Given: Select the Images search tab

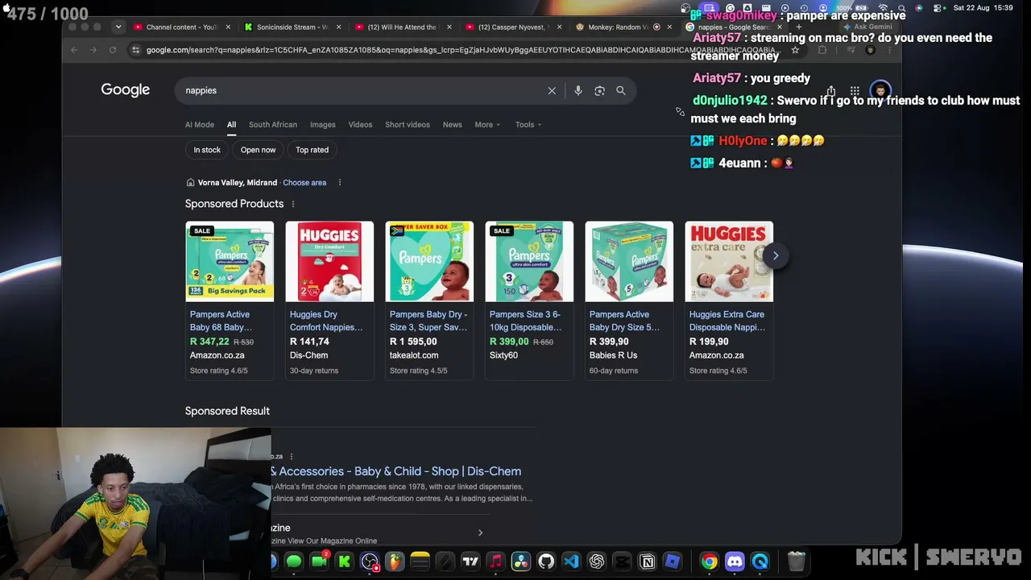Looking at the screenshot, I should tap(322, 125).
